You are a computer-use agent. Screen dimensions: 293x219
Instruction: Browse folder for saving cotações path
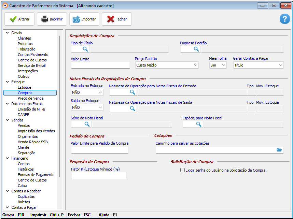tap(279, 150)
